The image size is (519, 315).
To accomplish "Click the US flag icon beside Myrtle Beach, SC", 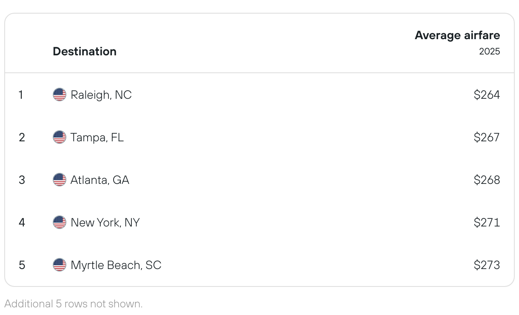I will click(x=60, y=265).
